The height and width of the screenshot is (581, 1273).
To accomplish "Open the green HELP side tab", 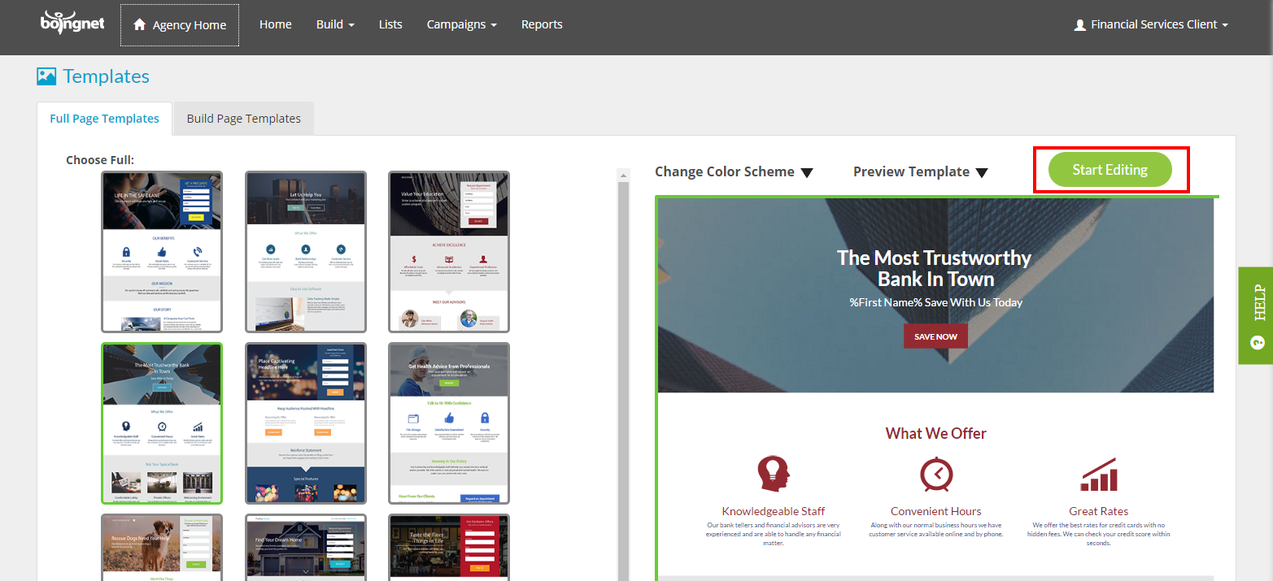I will 1256,315.
